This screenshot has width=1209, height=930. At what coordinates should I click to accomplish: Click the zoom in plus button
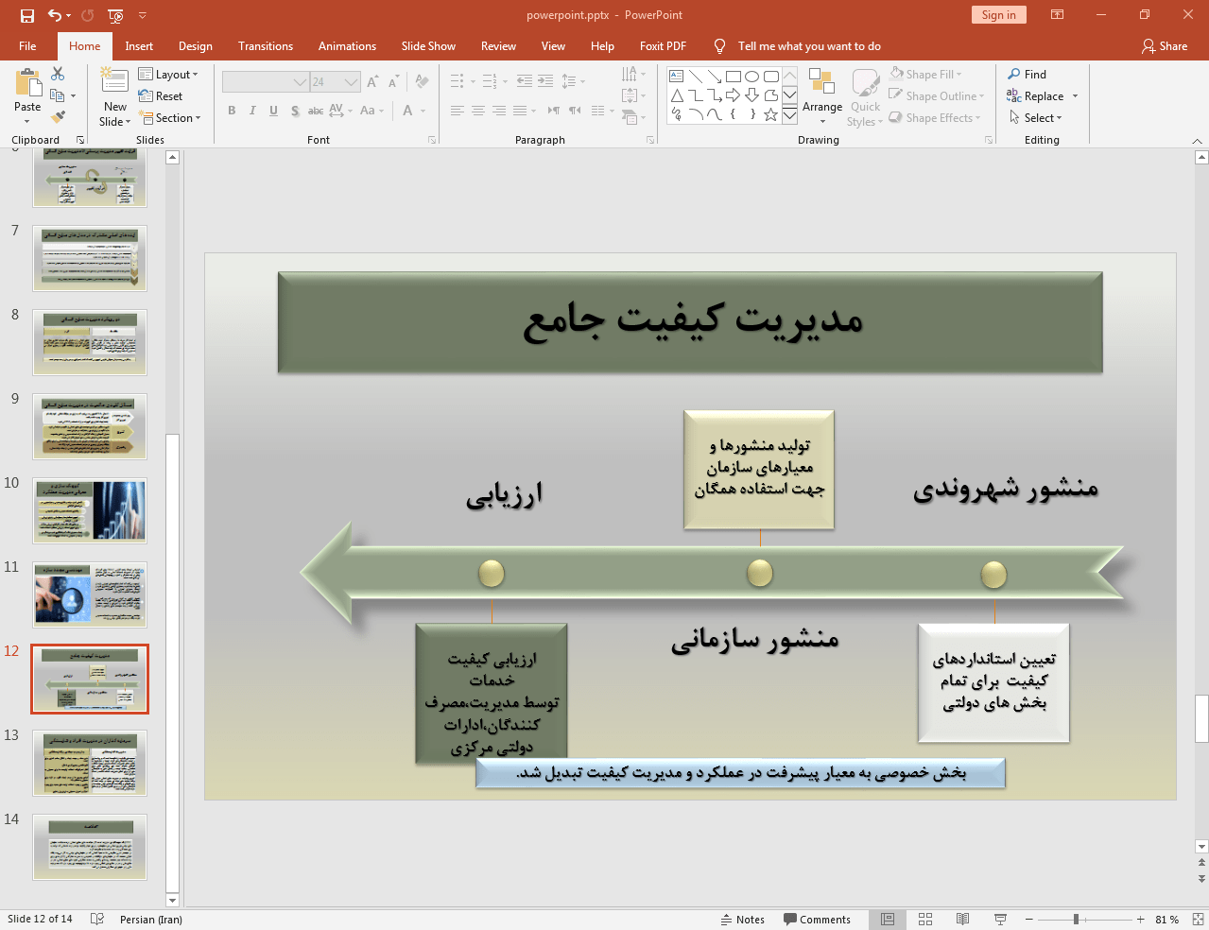(1141, 920)
